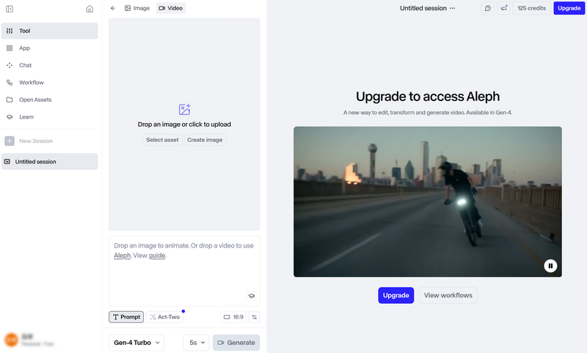
Task: Open the help chat bubble icon
Action: pos(488,8)
